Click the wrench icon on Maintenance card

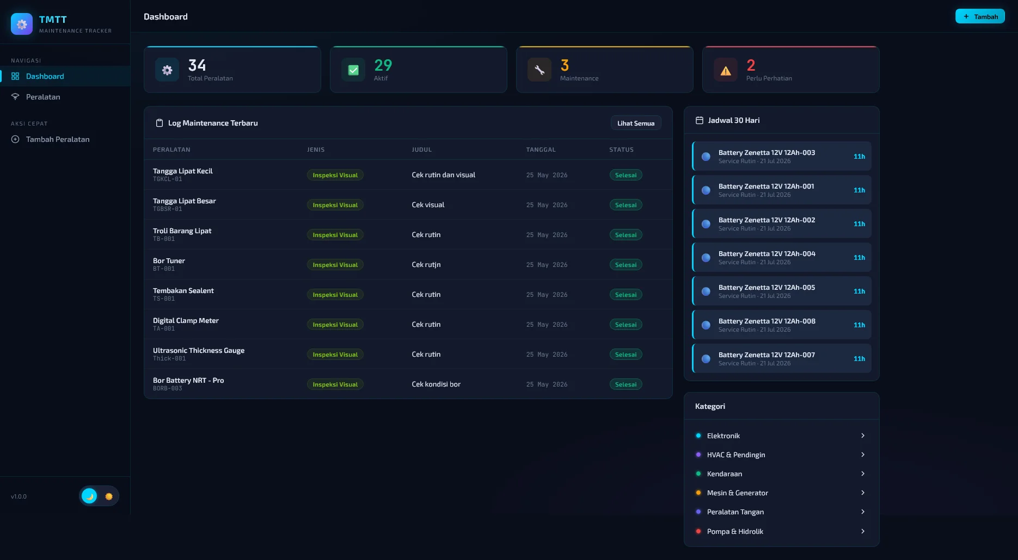[539, 70]
